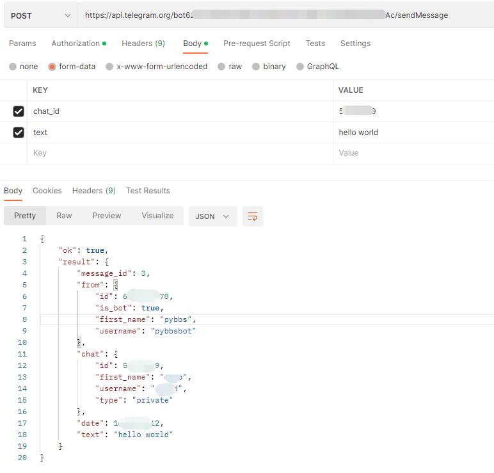The width and height of the screenshot is (494, 473).
Task: Open the Pre-request Script tab
Action: click(257, 44)
